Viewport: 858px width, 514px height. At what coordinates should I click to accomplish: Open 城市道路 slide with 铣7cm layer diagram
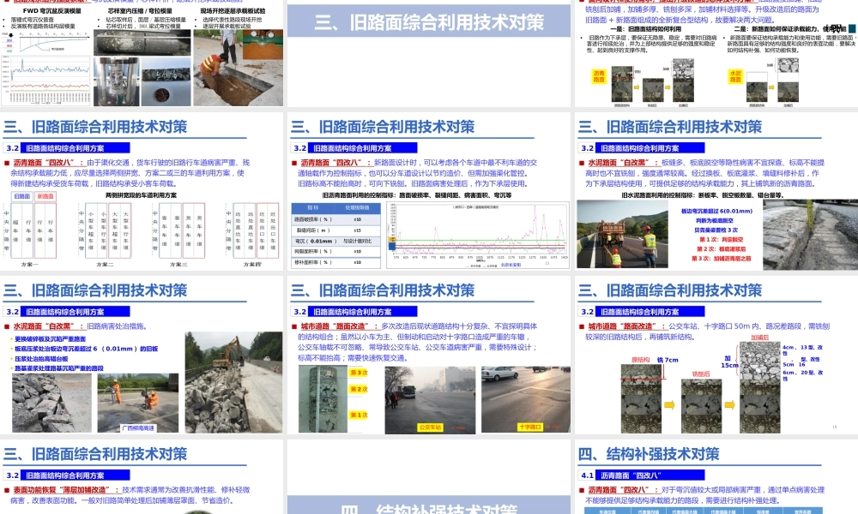[716, 355]
